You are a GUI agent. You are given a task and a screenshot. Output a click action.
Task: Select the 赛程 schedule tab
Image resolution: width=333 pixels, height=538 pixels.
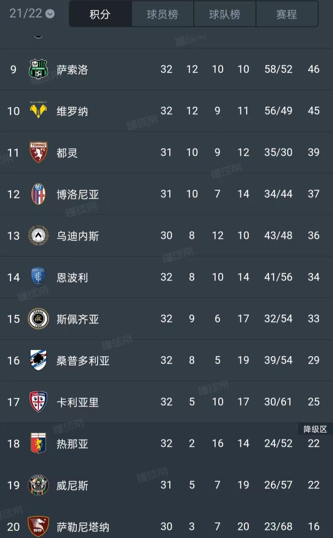(x=286, y=14)
